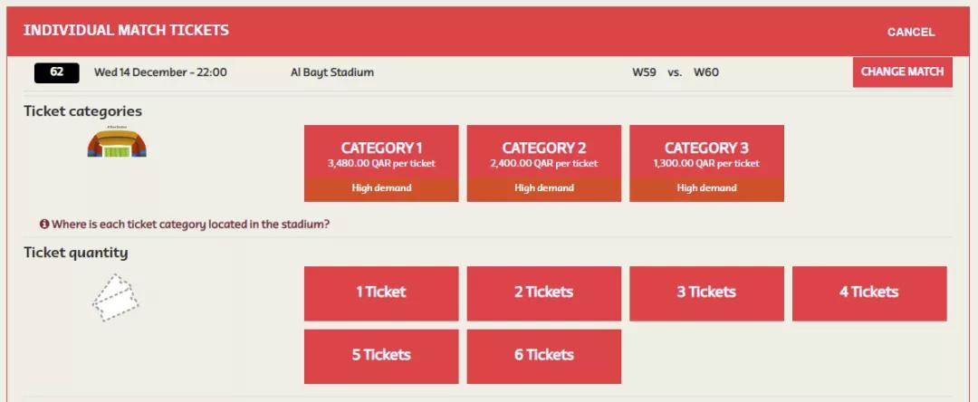The width and height of the screenshot is (978, 402).
Task: Select the 1 Ticket quantity option
Action: tap(381, 292)
